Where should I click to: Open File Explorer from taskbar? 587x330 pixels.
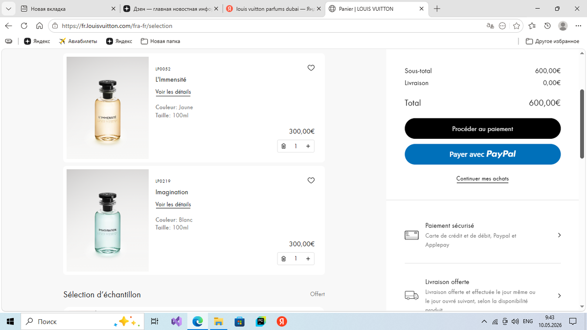[x=218, y=321]
